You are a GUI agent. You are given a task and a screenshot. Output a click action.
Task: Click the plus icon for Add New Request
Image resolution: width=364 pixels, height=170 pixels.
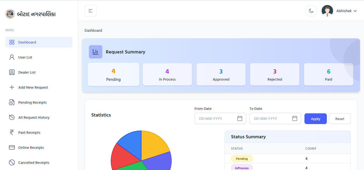point(12,87)
